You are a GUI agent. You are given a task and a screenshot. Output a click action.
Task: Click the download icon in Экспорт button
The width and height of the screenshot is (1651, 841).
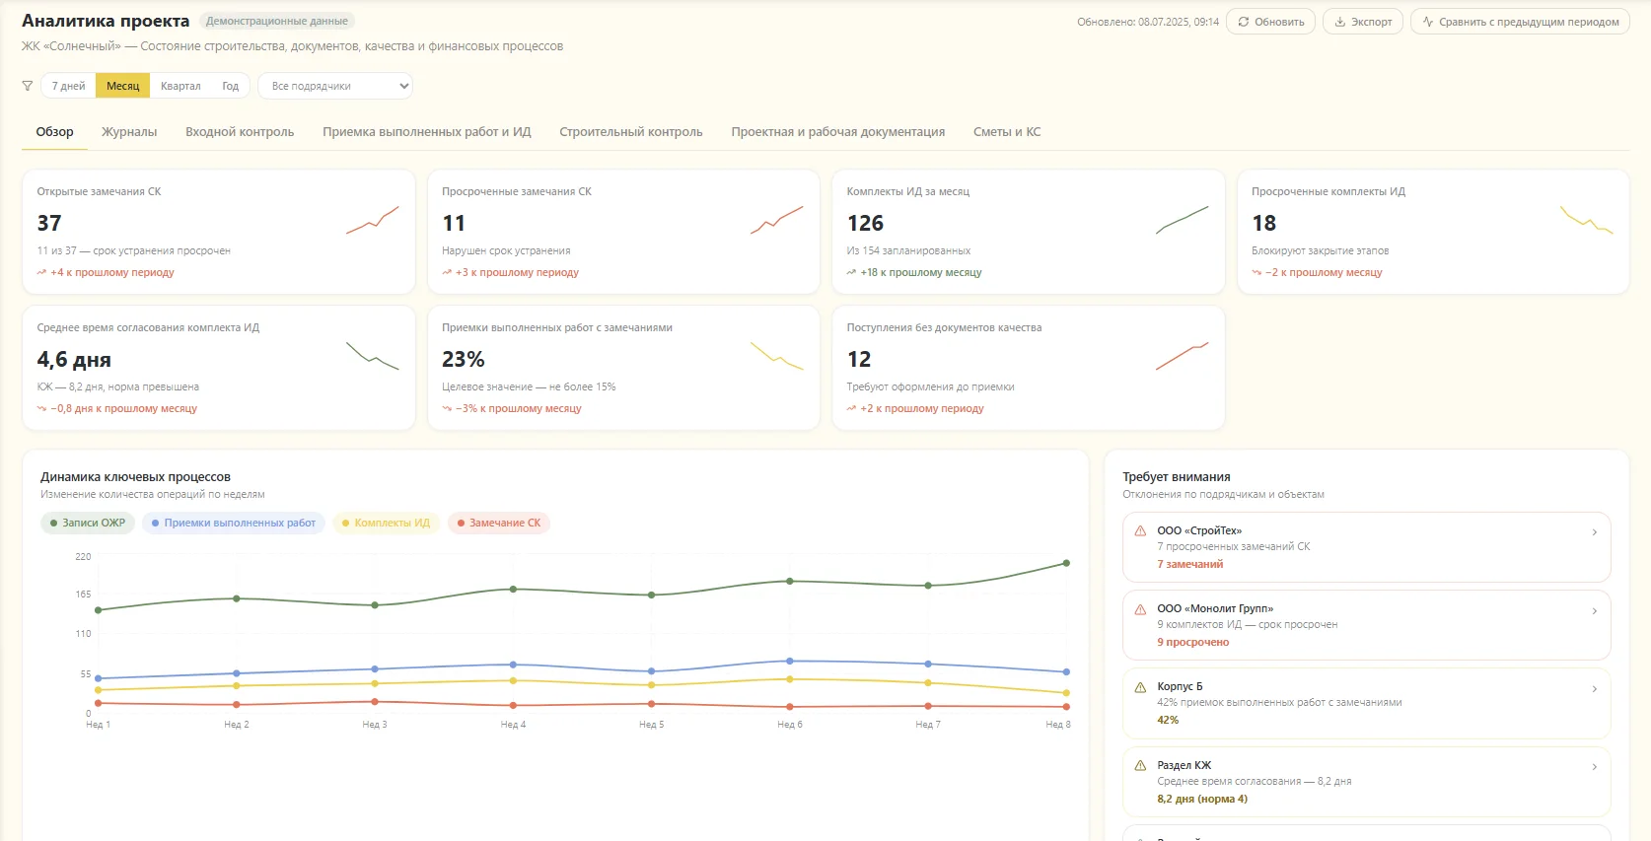click(x=1340, y=22)
